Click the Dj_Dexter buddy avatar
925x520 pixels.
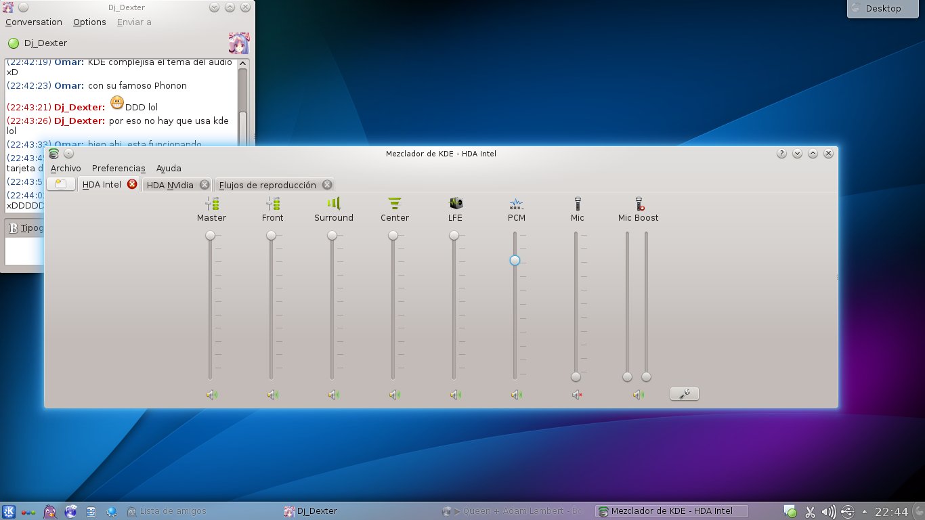click(239, 43)
